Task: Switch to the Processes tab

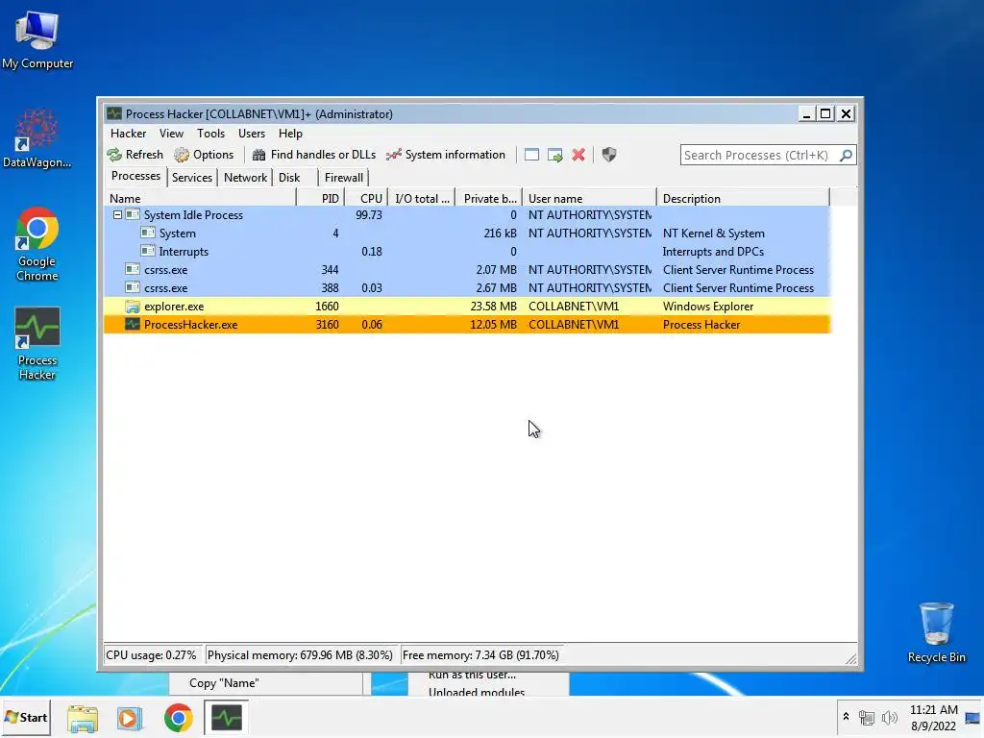Action: [135, 177]
